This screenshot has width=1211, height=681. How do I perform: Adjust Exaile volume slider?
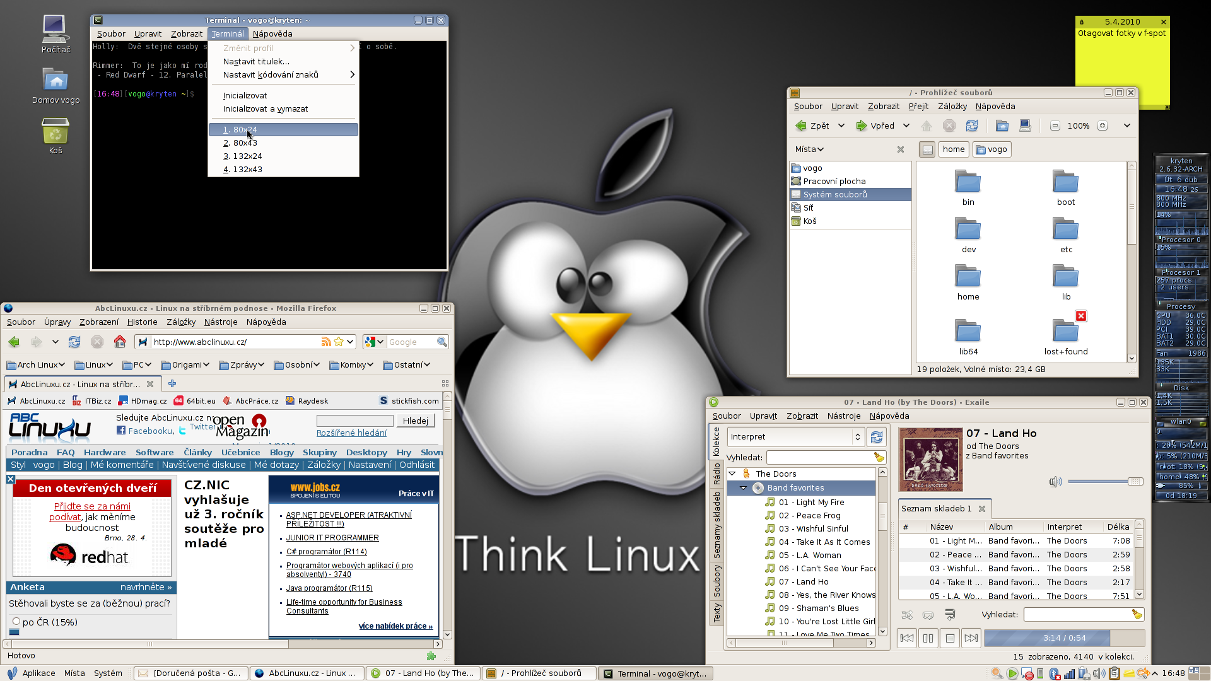(x=1105, y=482)
